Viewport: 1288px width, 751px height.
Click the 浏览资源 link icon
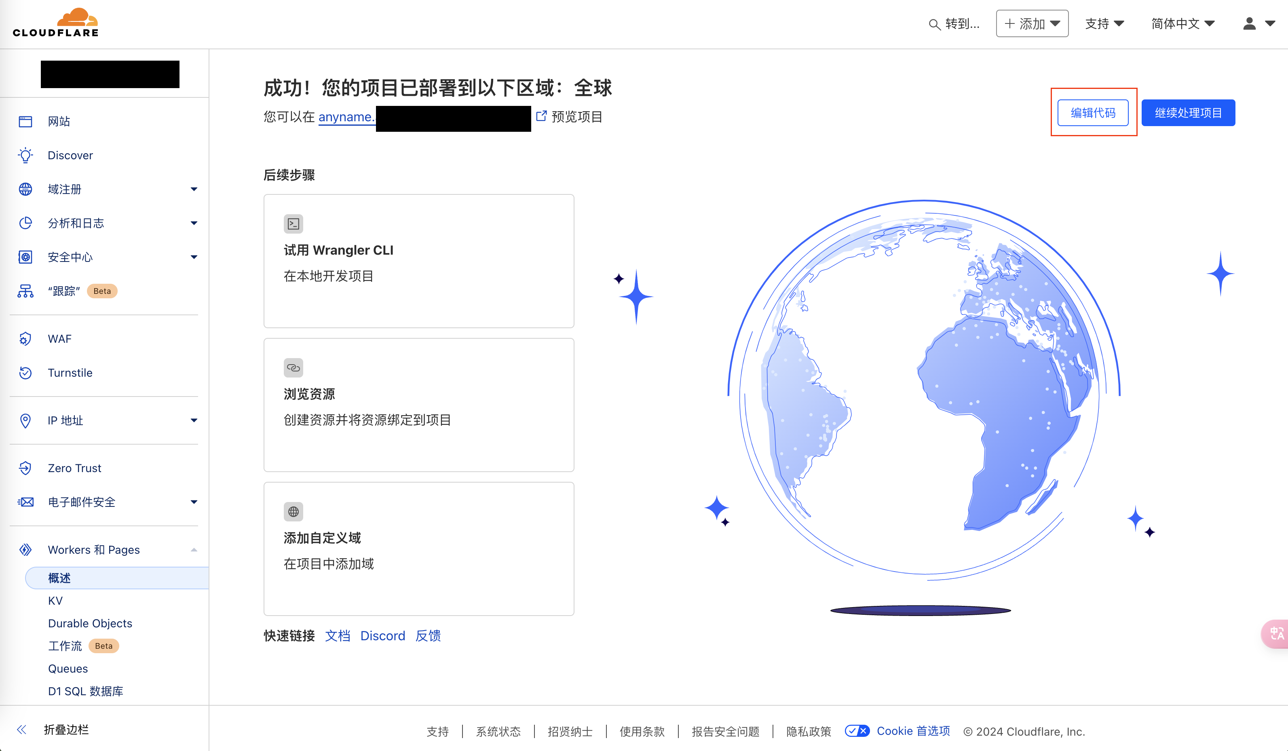tap(293, 368)
